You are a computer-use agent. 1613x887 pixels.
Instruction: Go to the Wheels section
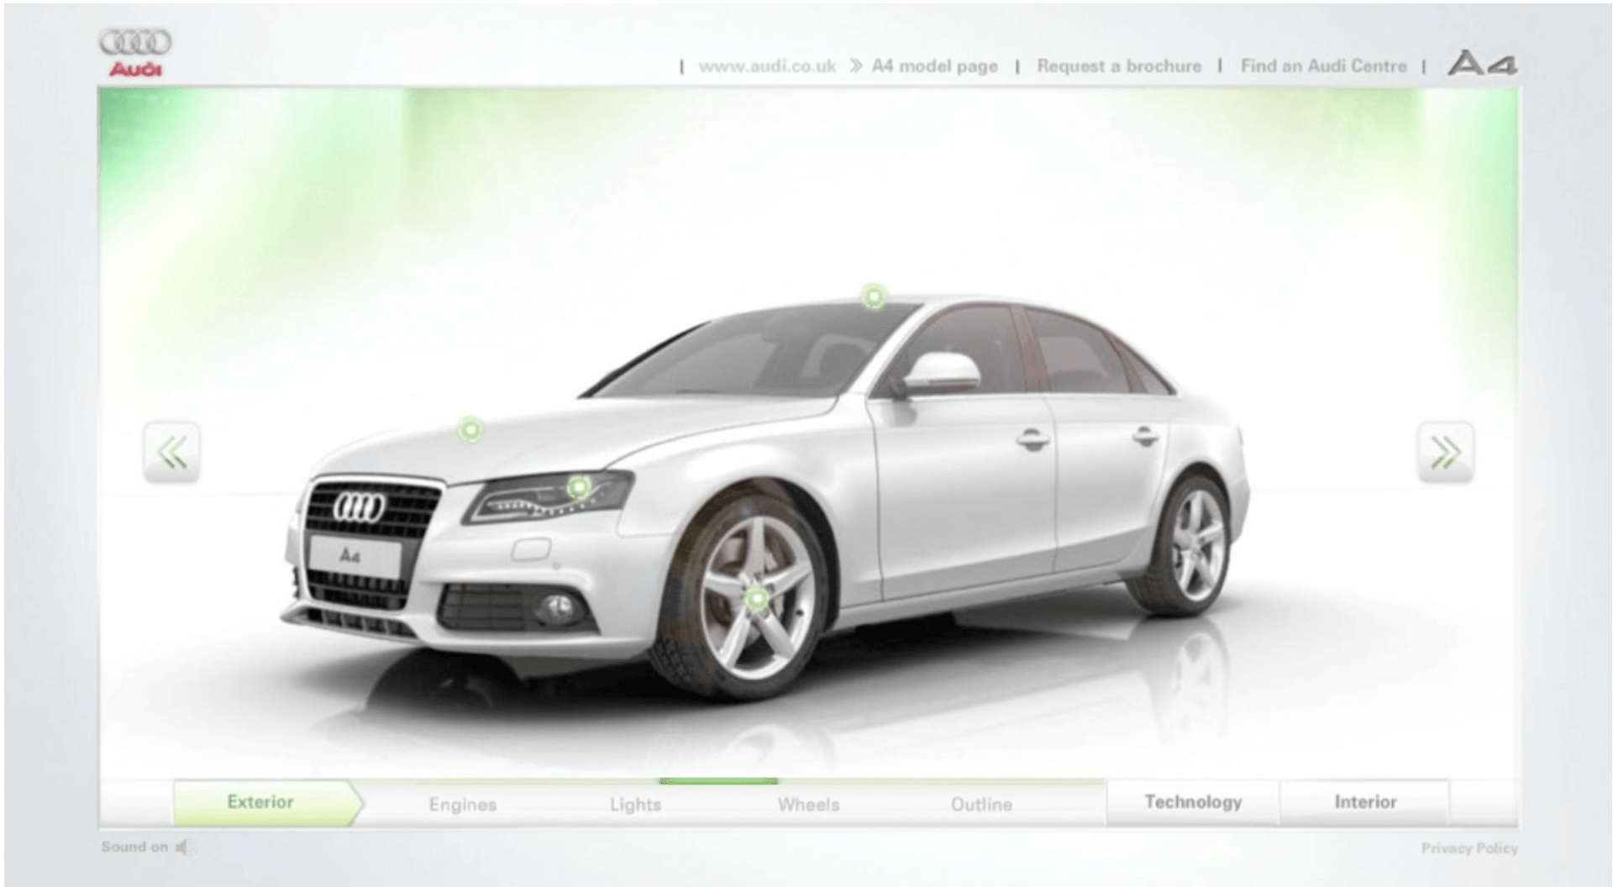(808, 805)
